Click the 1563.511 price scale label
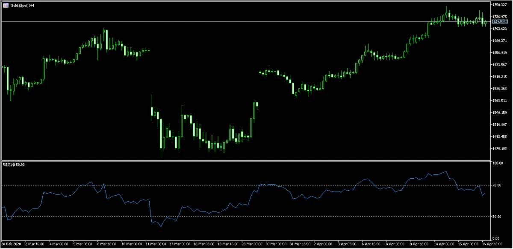513x249 pixels. tap(500, 101)
